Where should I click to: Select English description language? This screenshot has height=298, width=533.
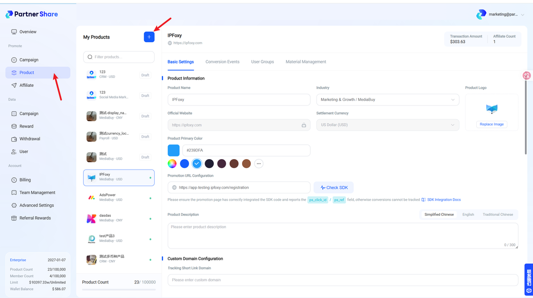(x=468, y=215)
